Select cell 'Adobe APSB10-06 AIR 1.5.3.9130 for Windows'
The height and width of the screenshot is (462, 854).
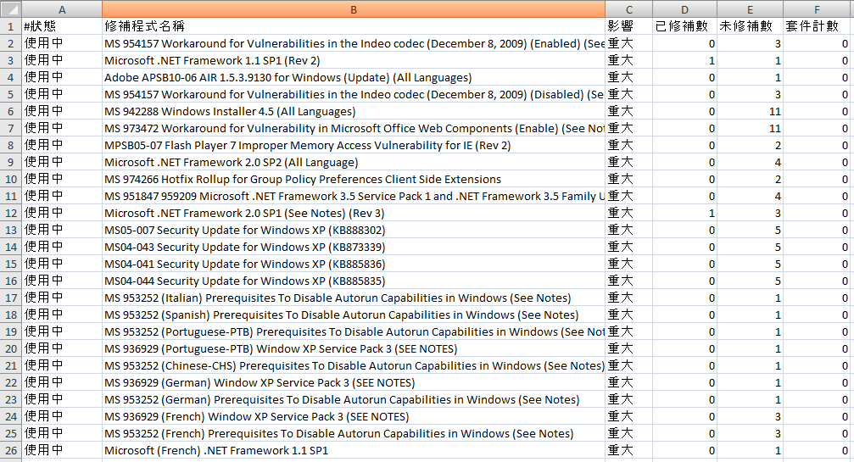tap(354, 77)
